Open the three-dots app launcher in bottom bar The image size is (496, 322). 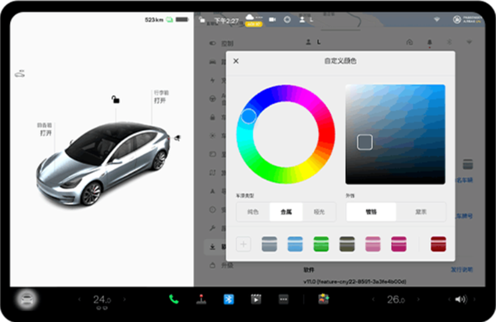[283, 299]
